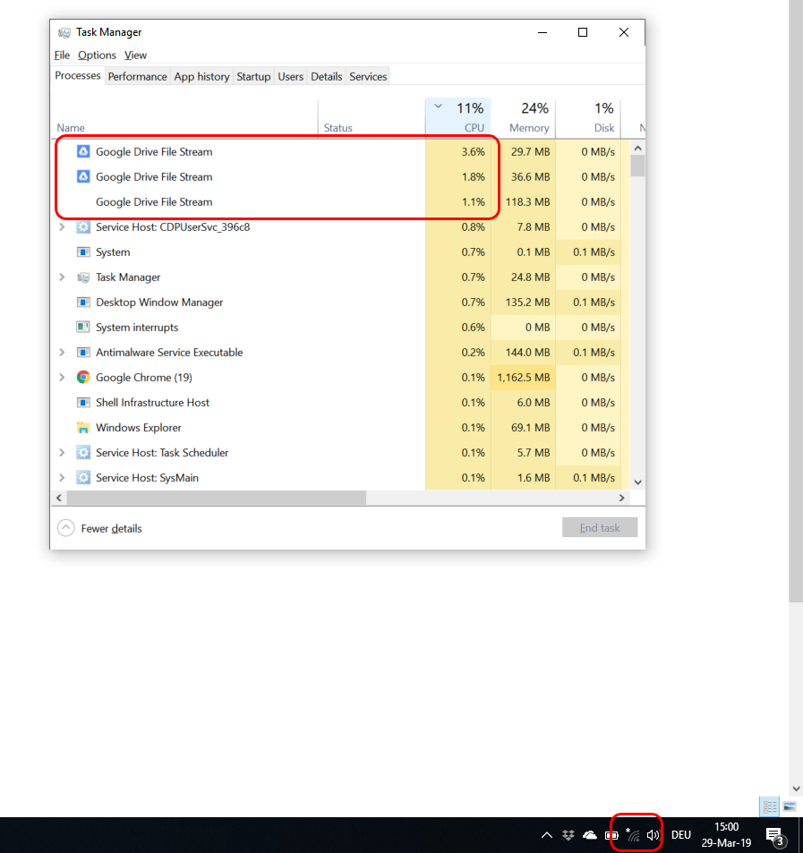Open the Wi-Fi network tray icon

633,834
